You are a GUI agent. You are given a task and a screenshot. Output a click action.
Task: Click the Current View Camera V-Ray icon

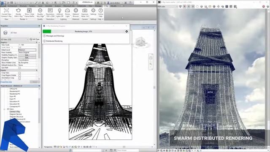(6, 11)
